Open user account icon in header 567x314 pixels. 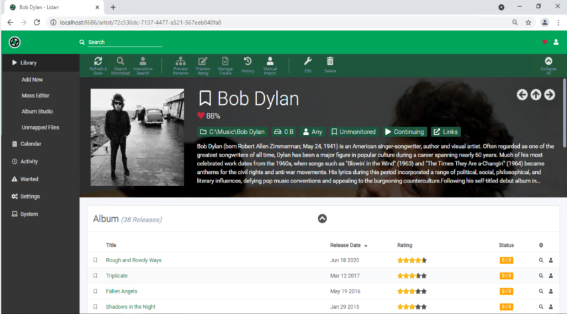click(x=556, y=42)
